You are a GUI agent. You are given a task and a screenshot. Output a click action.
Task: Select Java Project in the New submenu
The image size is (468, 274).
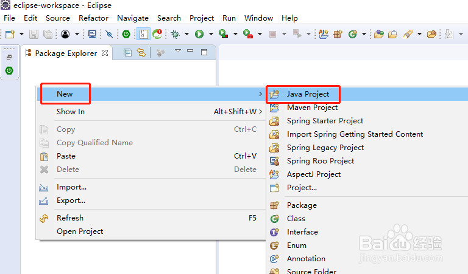(367, 94)
